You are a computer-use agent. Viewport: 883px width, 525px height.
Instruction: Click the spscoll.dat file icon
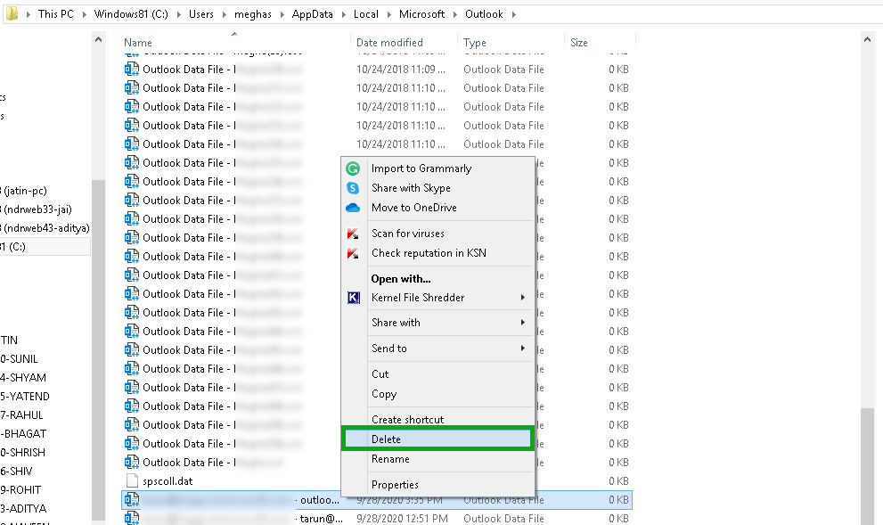point(133,480)
